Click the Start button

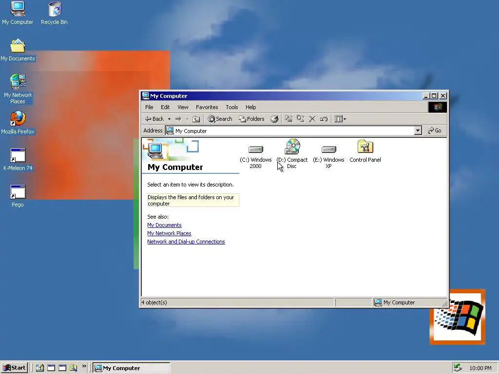[x=14, y=368]
